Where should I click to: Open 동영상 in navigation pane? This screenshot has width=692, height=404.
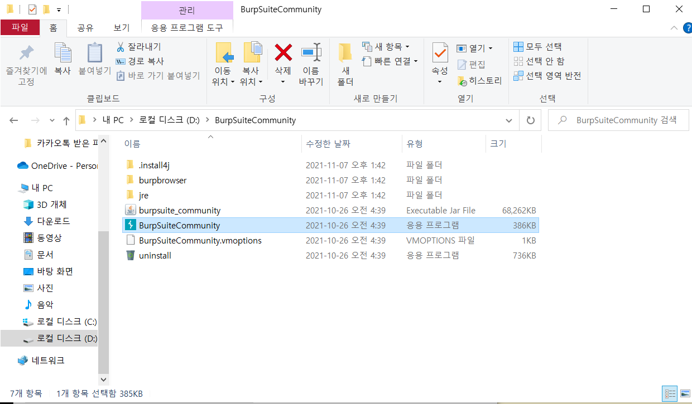[x=42, y=238]
